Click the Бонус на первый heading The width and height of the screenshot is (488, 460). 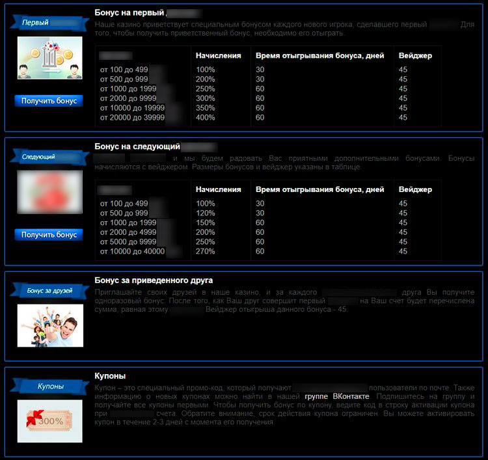[130, 12]
